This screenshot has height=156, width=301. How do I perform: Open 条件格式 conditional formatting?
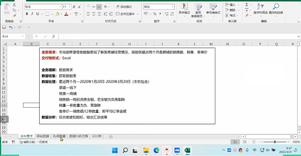click(x=184, y=10)
